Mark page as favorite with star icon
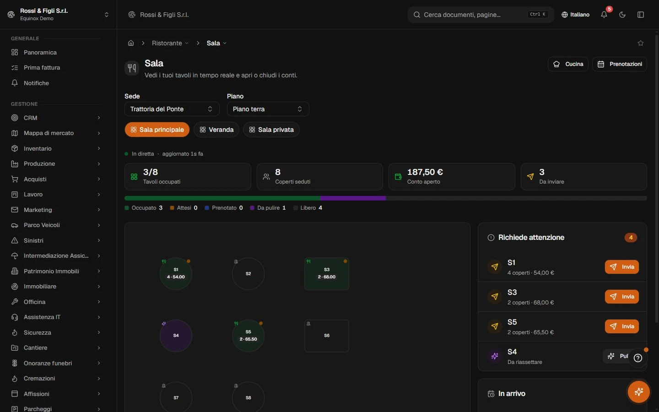Image resolution: width=659 pixels, height=412 pixels. tap(641, 43)
